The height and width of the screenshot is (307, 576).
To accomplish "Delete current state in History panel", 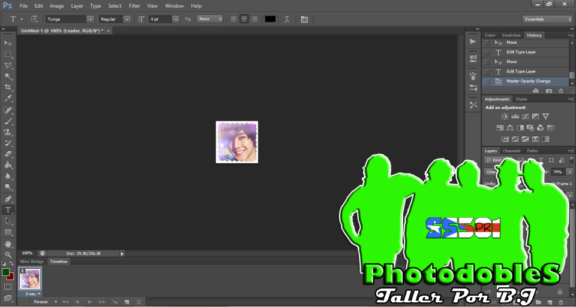I will coord(561,91).
